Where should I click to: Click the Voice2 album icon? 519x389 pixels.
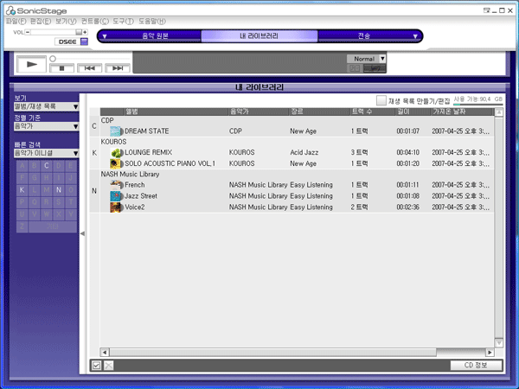(x=117, y=207)
